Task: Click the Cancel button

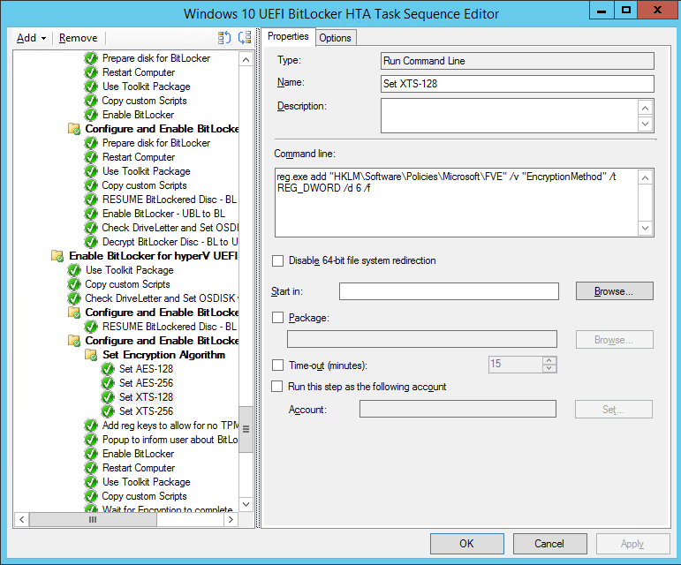Action: point(549,544)
